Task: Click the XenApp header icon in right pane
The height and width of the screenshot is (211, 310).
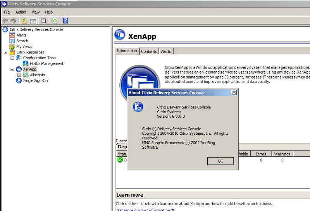Action: coord(120,34)
